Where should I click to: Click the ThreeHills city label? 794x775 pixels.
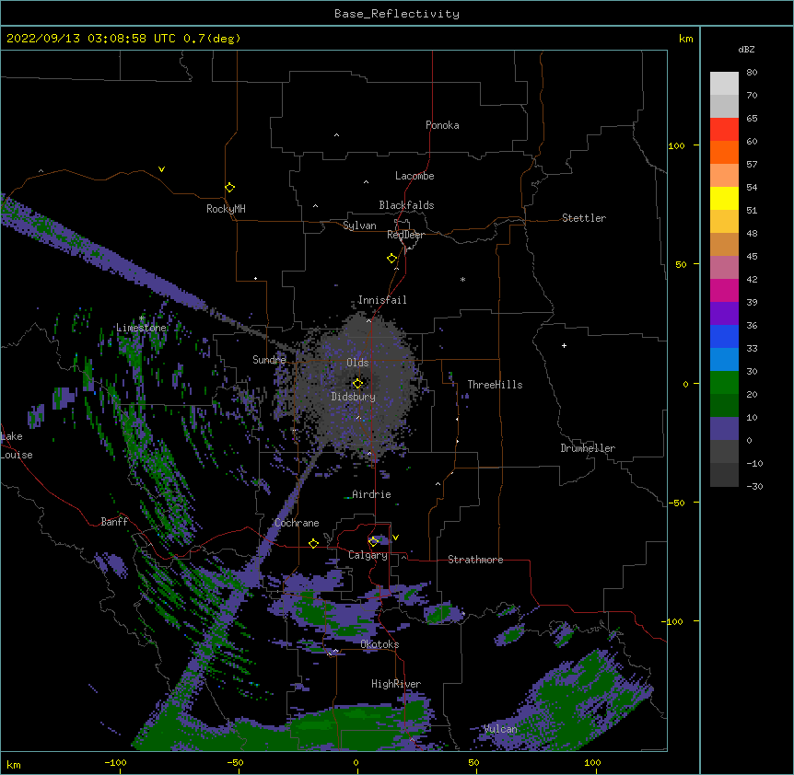495,385
